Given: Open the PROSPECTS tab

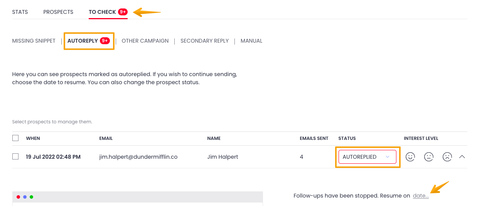Looking at the screenshot, I should (x=58, y=12).
